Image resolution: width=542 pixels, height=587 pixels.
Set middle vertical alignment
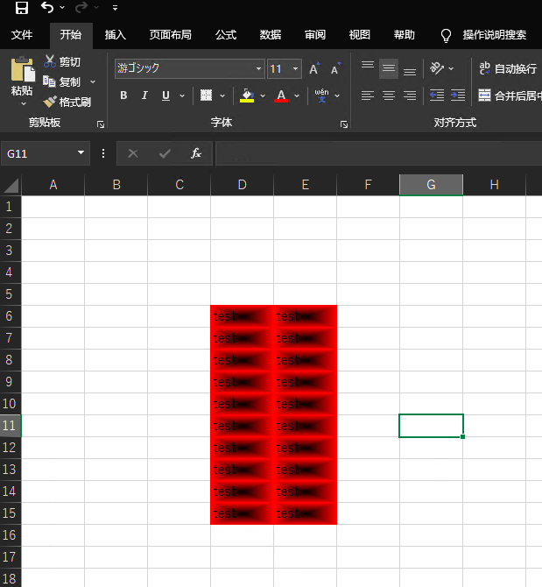coord(389,68)
